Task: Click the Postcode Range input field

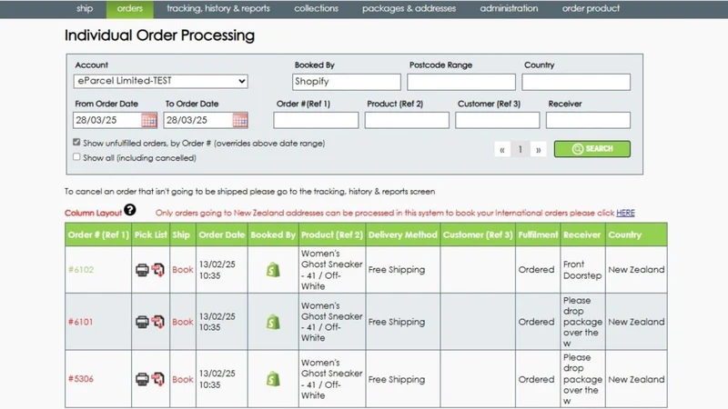Action: click(x=461, y=82)
